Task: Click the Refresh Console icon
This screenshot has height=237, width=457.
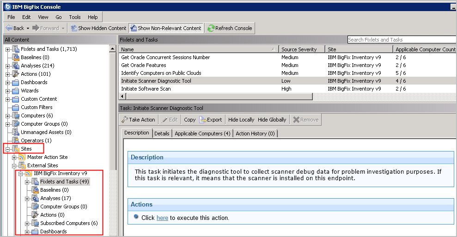Action: click(211, 28)
